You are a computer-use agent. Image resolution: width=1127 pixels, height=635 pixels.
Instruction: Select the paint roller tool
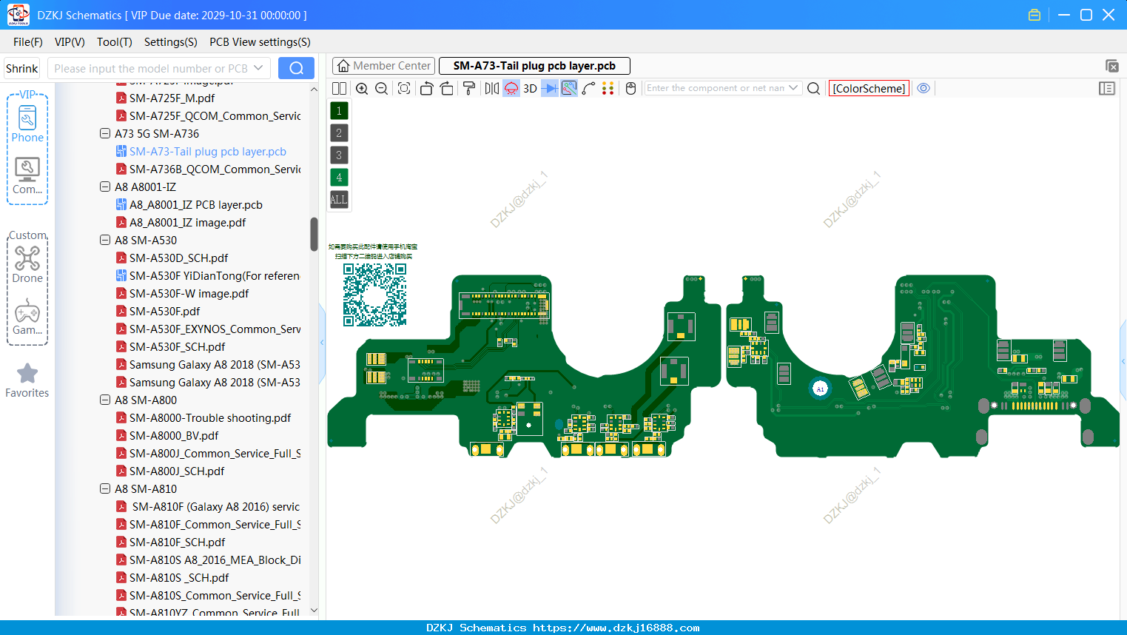(469, 88)
